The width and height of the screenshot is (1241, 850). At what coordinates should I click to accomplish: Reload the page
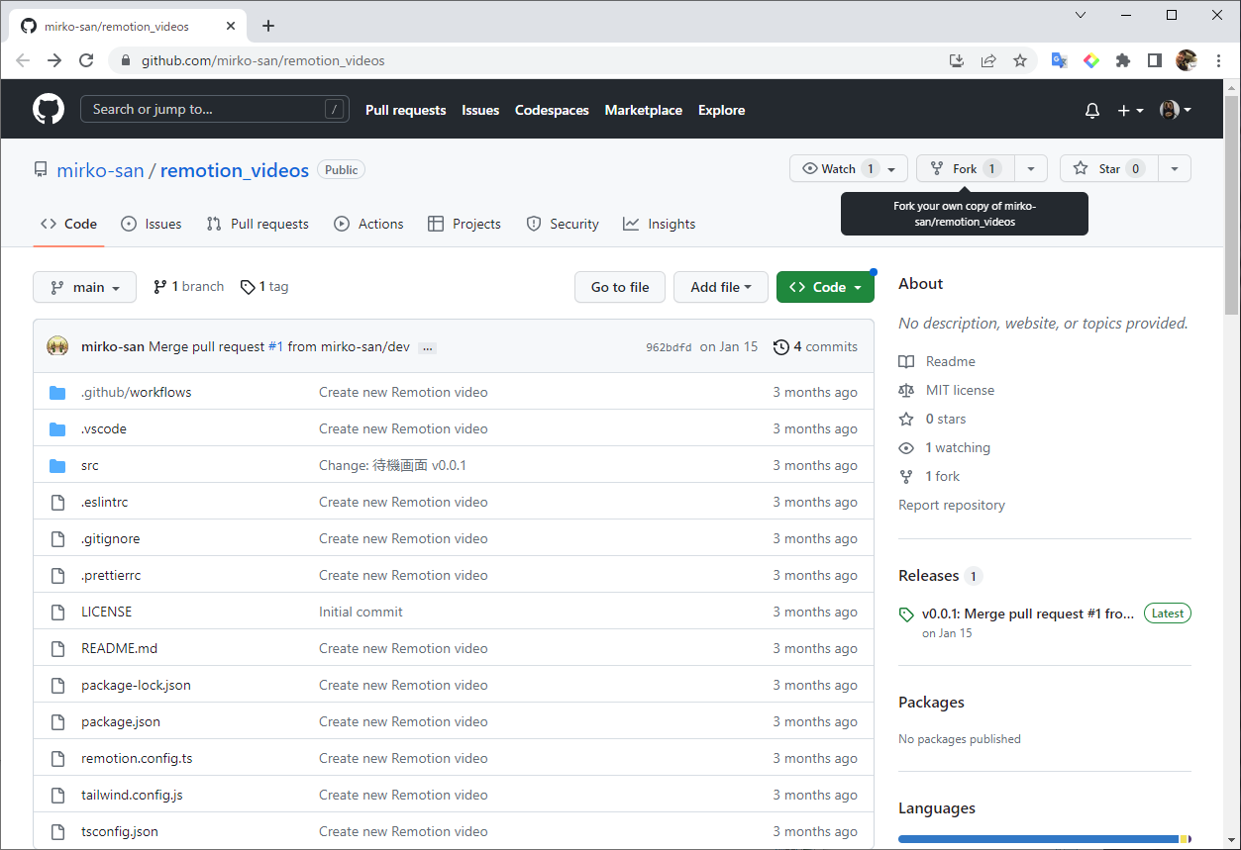pos(86,60)
